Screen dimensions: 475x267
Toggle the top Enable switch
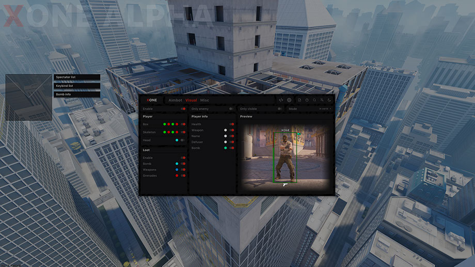pyautogui.click(x=183, y=109)
